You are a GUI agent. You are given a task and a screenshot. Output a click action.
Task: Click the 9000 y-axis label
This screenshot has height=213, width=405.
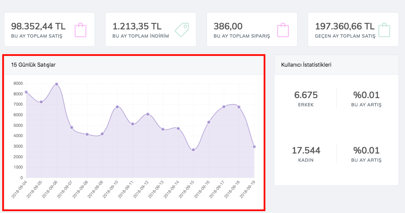(18, 83)
